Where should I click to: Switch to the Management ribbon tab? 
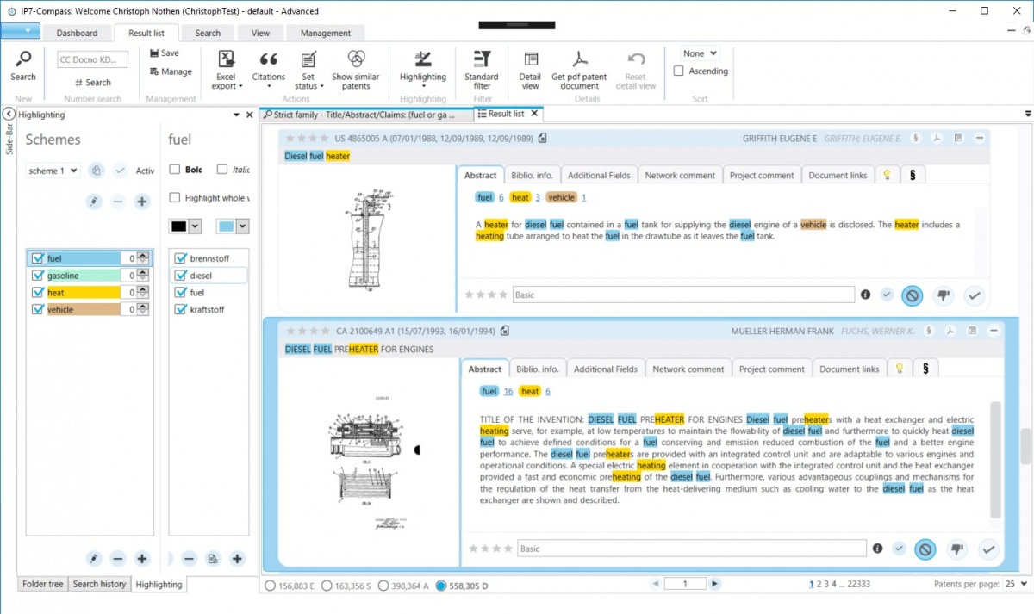325,33
